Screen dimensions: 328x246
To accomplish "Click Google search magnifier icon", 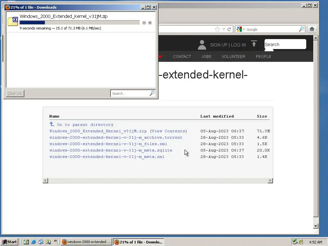I will (301, 29).
